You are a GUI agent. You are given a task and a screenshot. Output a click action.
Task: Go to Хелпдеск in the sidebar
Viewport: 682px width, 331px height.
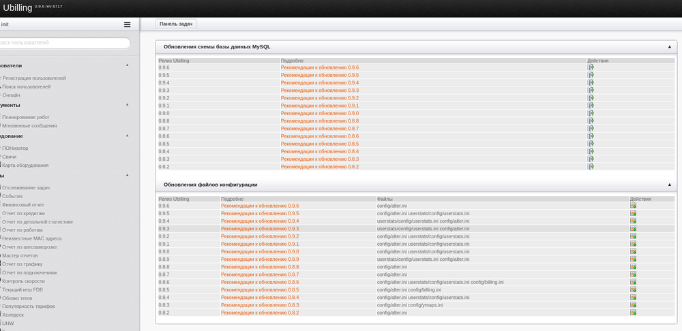point(15,315)
